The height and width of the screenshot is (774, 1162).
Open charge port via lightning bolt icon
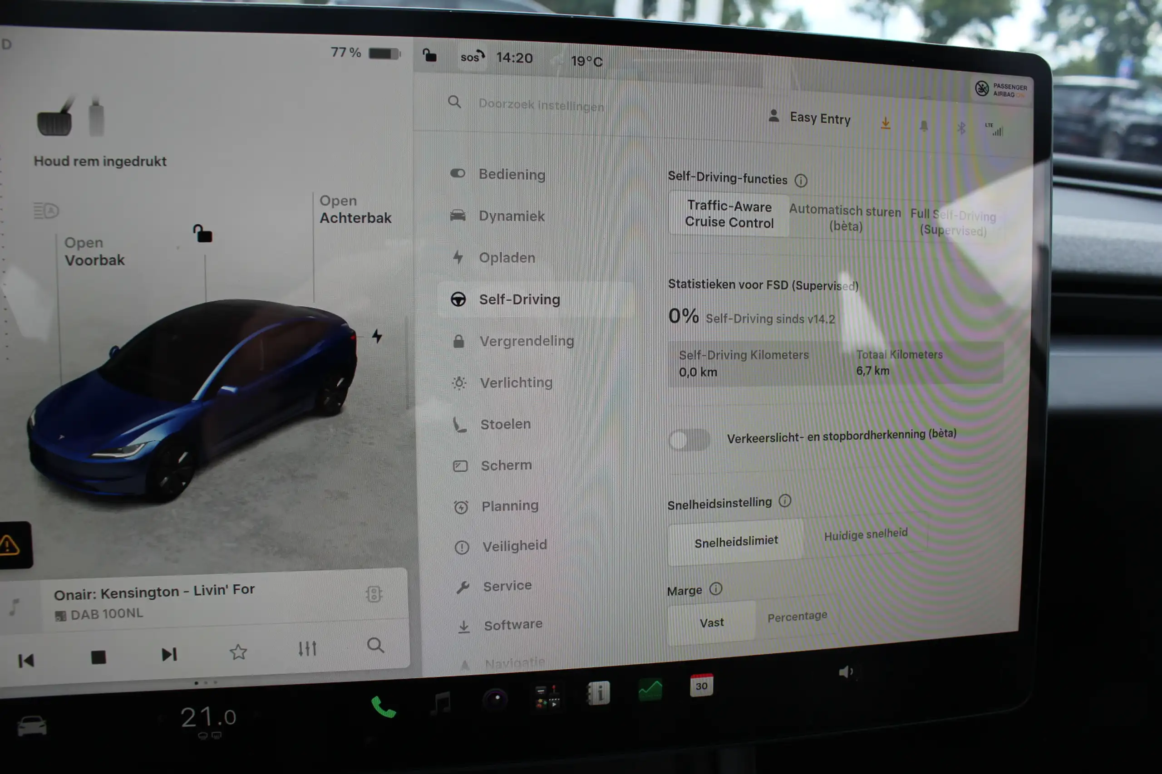(377, 336)
